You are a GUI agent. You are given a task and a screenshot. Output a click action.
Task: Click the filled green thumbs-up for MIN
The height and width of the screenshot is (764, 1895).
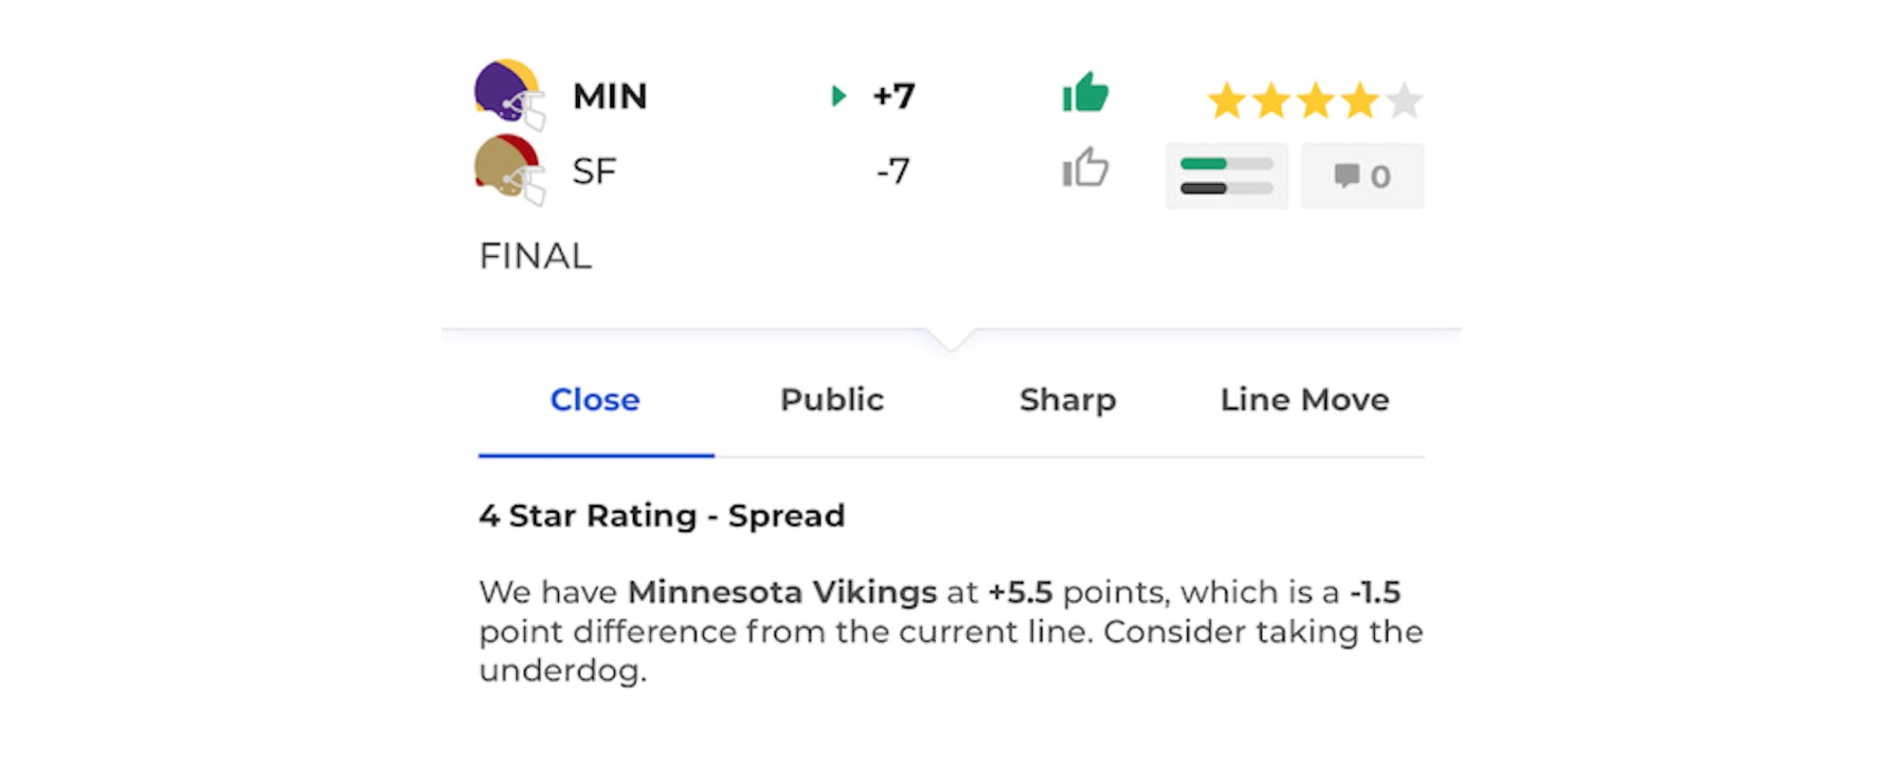pyautogui.click(x=1085, y=93)
